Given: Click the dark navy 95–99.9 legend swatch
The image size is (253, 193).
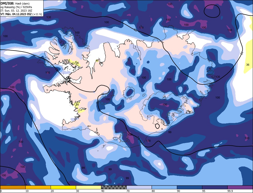Looking at the screenshot, I should [x=215, y=187].
